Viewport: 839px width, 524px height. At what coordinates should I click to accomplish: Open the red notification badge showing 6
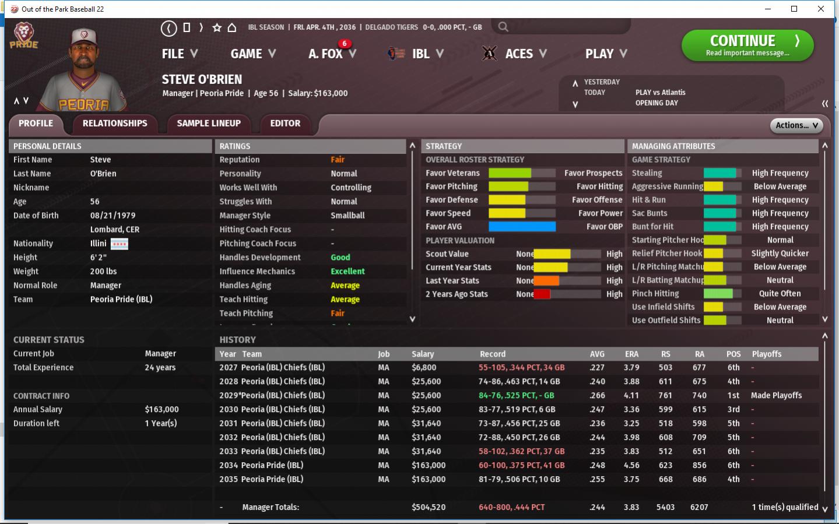tap(345, 44)
